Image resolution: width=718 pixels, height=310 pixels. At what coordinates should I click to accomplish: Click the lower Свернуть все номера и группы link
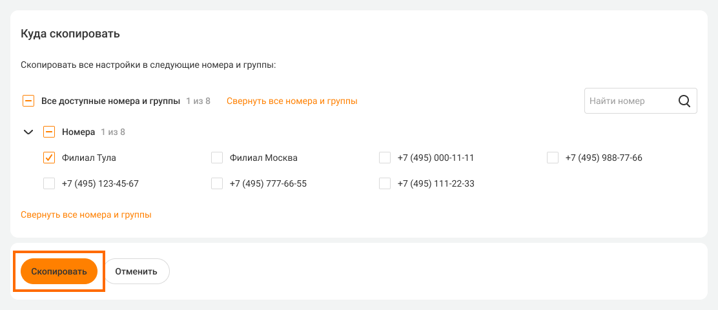86,214
